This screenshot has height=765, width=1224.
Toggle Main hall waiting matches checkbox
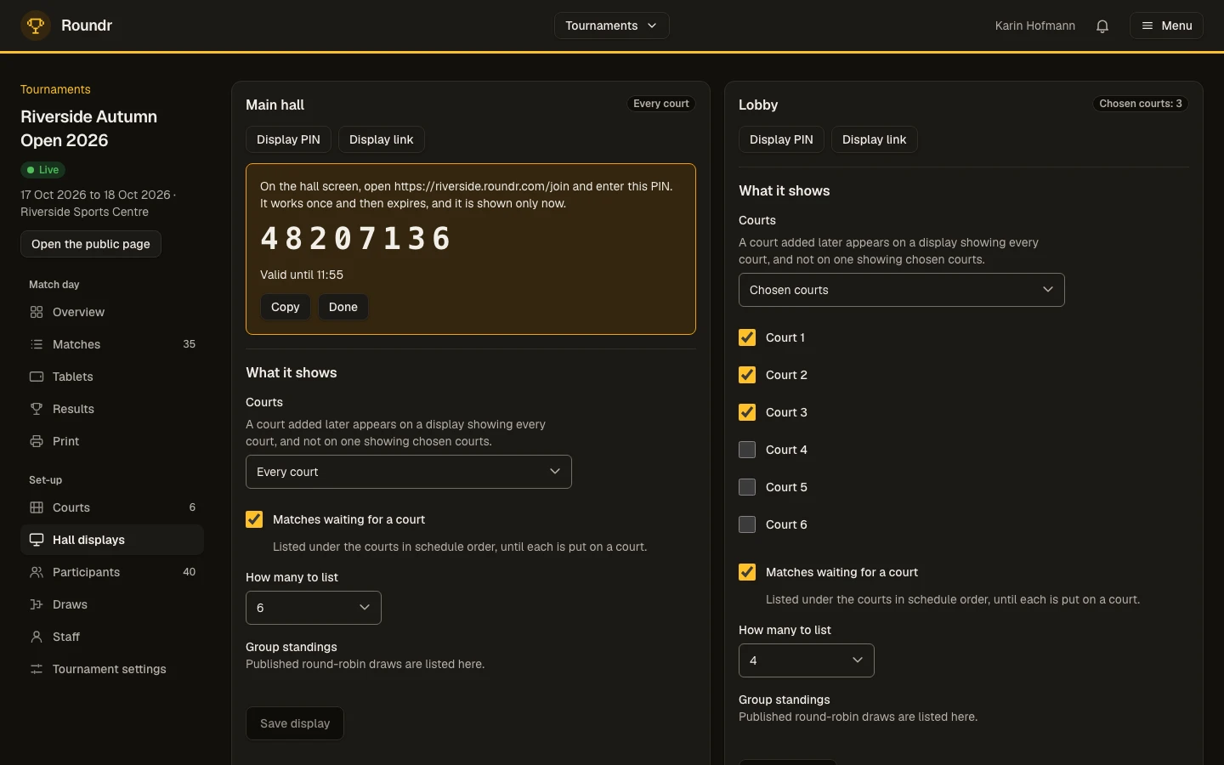tap(254, 519)
